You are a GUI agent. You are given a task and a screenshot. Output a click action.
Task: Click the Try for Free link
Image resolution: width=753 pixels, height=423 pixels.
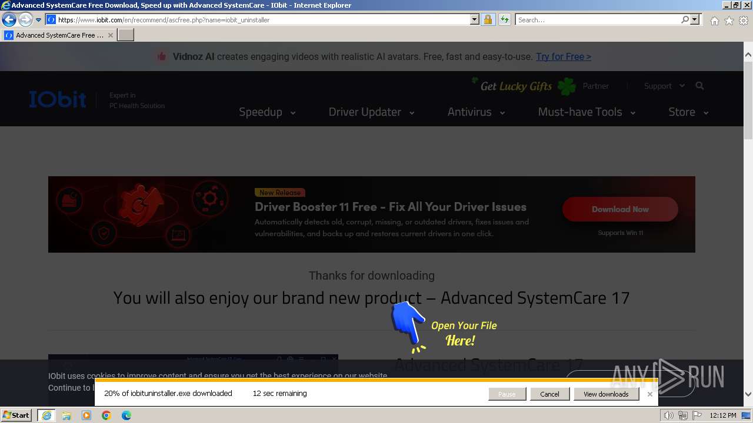[563, 56]
